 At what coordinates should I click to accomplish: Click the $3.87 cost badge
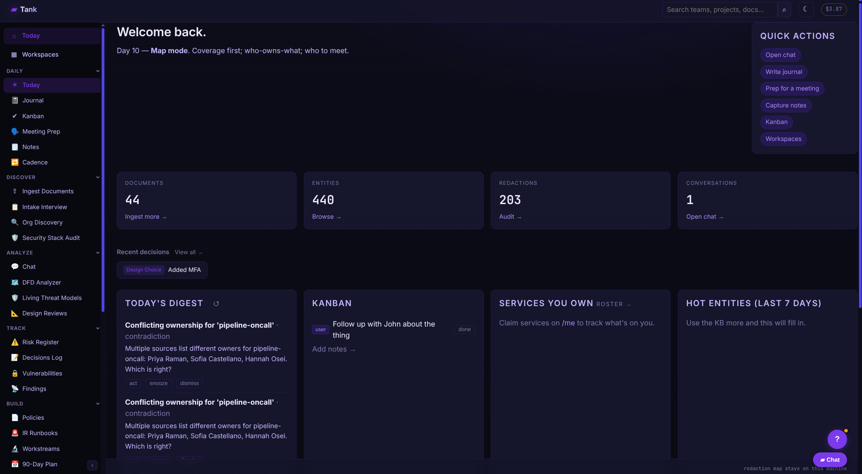(834, 9)
